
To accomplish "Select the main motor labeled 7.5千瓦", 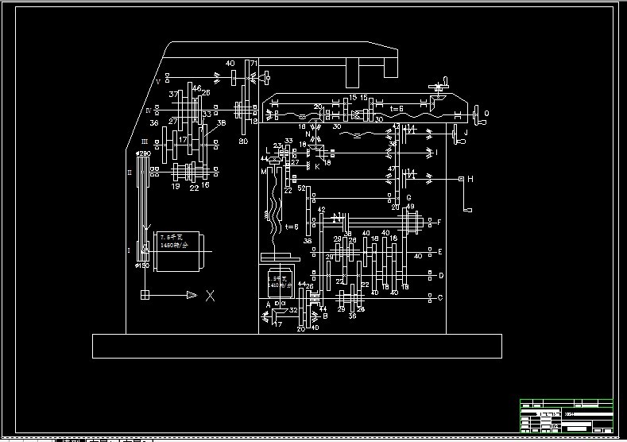I will pos(178,251).
